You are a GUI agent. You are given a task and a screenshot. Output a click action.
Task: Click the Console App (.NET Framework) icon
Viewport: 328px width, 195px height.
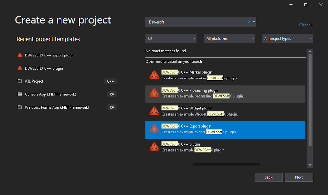tap(20, 94)
